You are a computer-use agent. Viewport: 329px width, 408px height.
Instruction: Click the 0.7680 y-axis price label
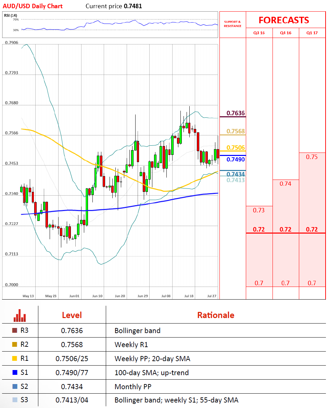click(12, 103)
